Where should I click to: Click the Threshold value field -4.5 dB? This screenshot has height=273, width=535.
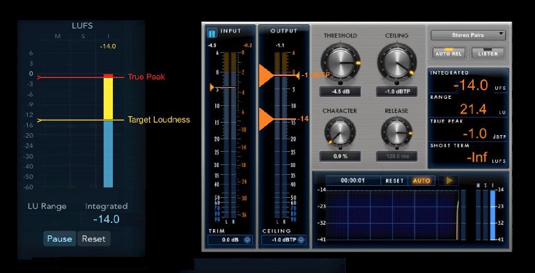[x=340, y=91]
